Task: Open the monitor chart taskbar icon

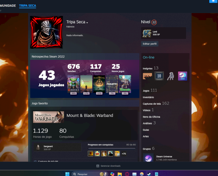Action: coord(134,174)
